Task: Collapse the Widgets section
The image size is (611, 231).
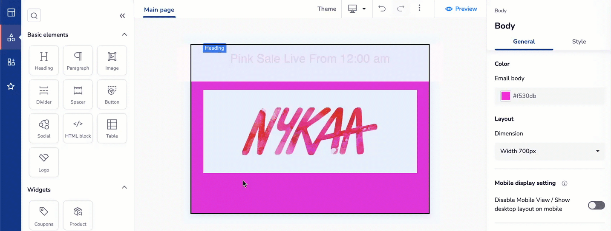Action: click(124, 187)
